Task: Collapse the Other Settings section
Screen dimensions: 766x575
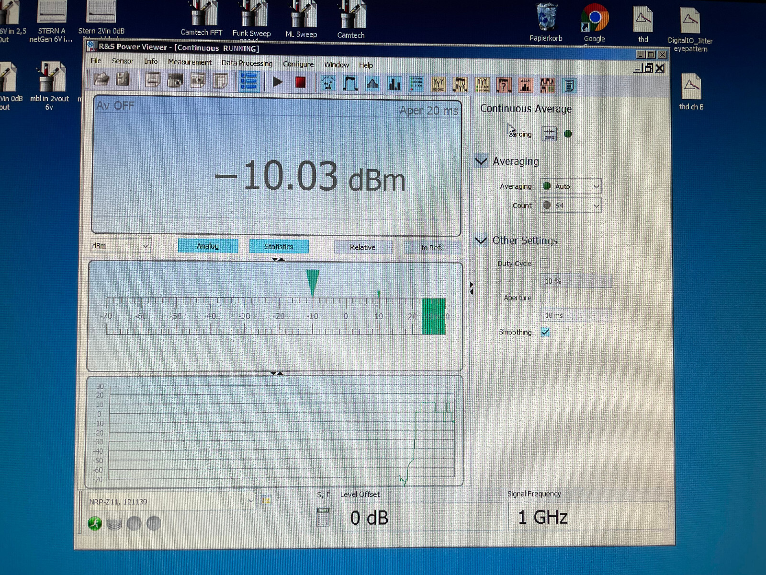Action: click(x=481, y=240)
